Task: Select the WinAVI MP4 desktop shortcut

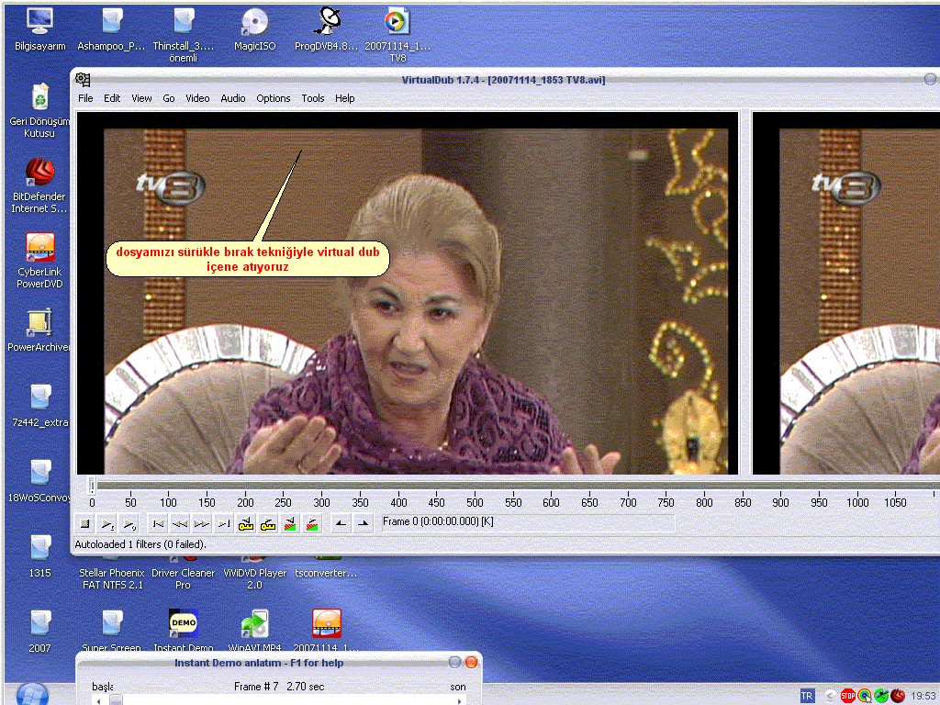Action: tap(255, 630)
